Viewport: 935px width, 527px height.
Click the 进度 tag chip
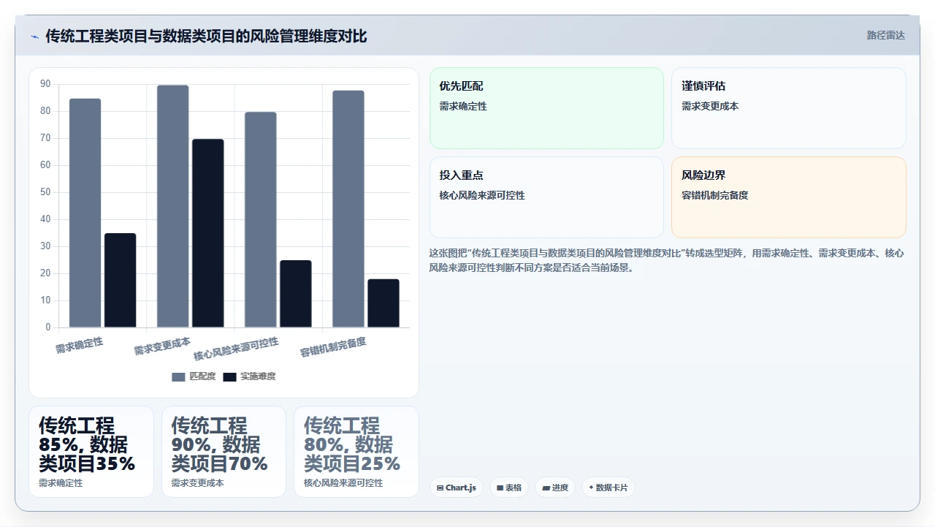[555, 488]
